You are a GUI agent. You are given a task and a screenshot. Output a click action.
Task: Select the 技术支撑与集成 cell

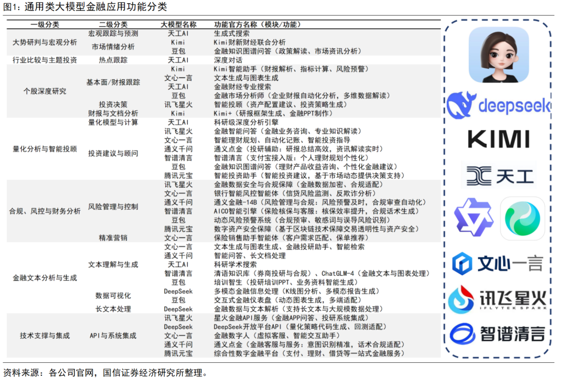pos(45,336)
